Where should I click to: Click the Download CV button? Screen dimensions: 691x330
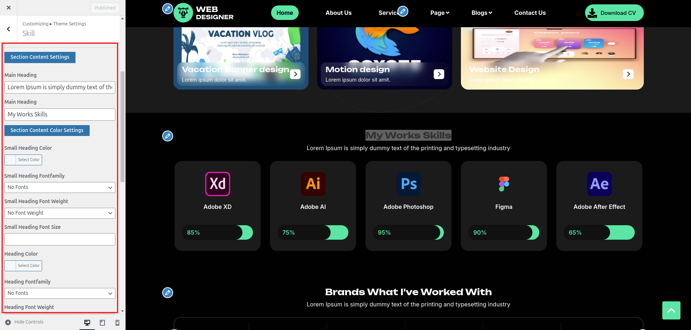(614, 13)
